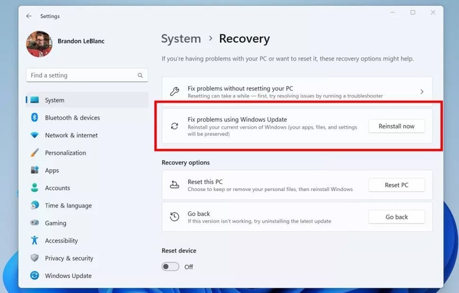This screenshot has width=459, height=293.
Task: Click Fix problems using Windows Update title
Action: coord(237,119)
